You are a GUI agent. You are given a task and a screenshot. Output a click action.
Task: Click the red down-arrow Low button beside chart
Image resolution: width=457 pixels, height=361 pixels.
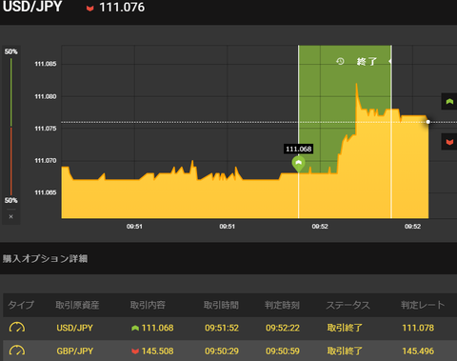tap(449, 142)
